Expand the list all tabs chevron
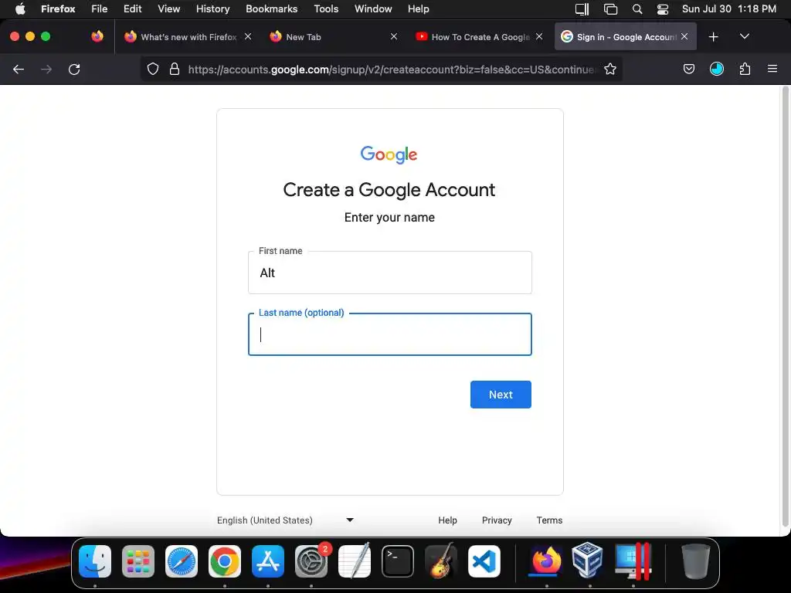Viewport: 791px width, 593px height. pos(745,36)
